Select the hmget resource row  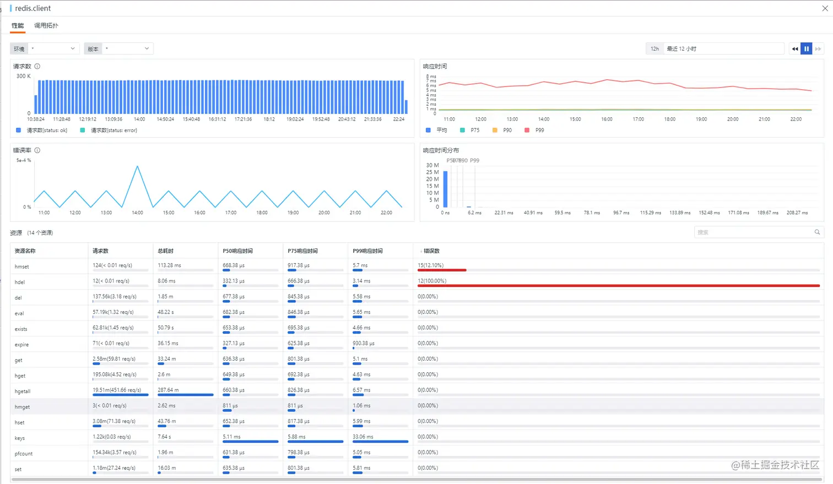(x=416, y=406)
